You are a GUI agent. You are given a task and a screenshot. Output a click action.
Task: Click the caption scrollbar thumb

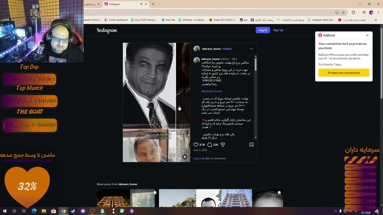(256, 64)
